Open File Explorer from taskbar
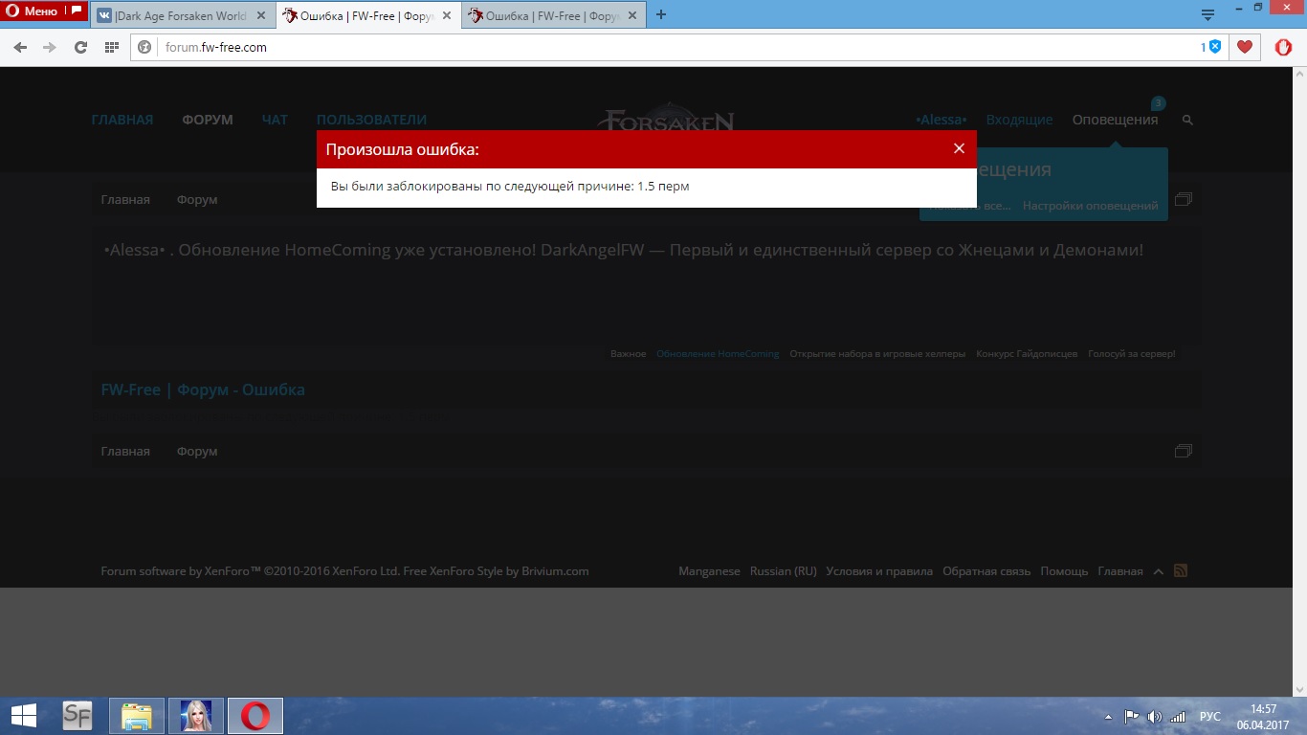 click(x=137, y=716)
